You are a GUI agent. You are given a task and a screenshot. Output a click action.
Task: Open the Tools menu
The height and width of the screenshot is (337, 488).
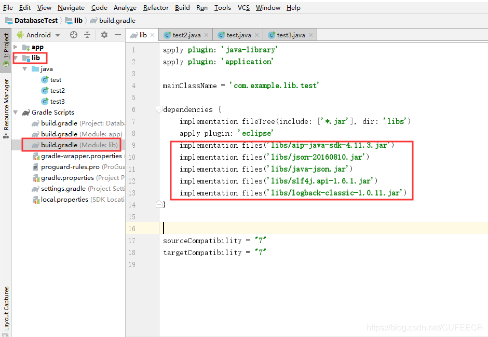click(x=223, y=7)
